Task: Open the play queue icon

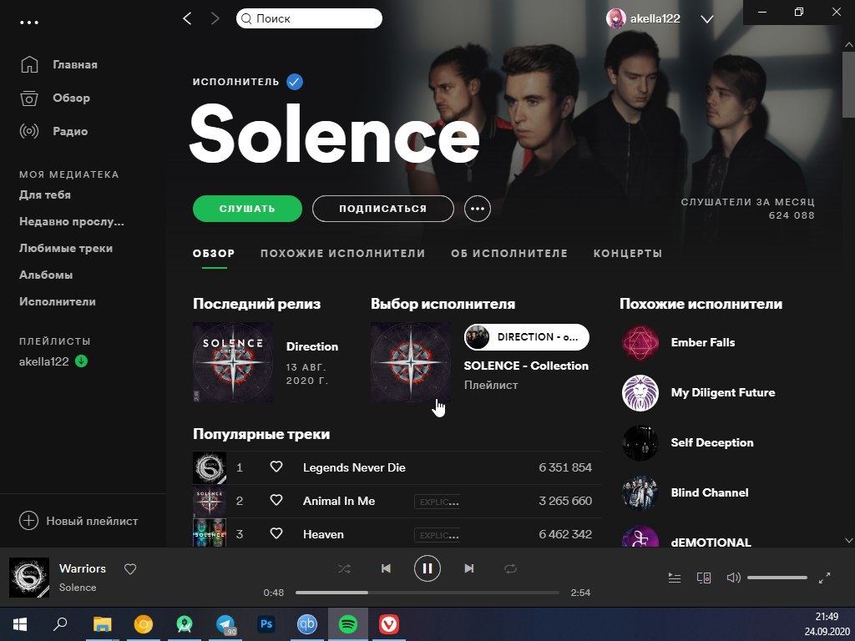Action: [x=675, y=578]
